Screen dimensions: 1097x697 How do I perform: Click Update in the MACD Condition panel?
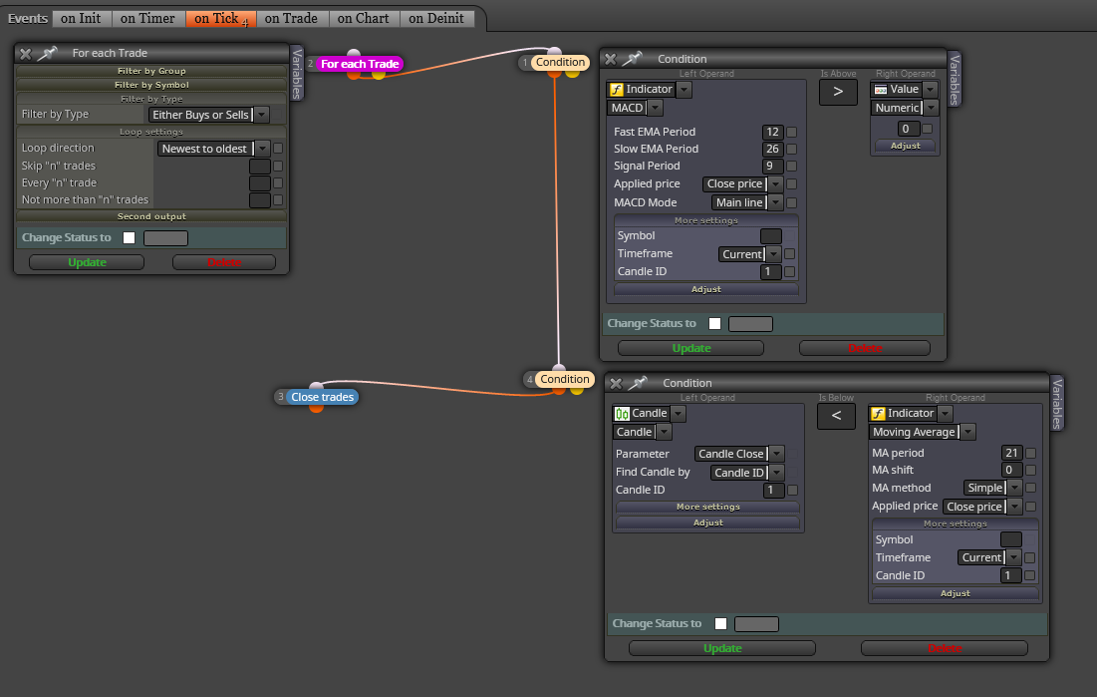[691, 348]
